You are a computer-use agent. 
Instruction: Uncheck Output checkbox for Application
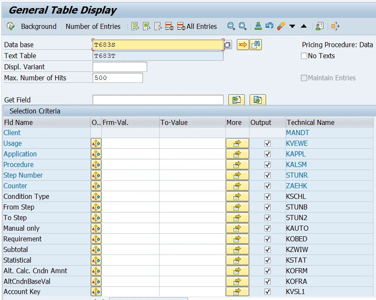click(267, 154)
